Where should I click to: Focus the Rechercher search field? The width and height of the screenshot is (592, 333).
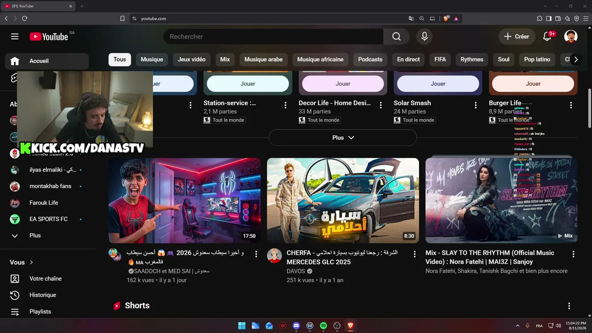[x=273, y=37]
